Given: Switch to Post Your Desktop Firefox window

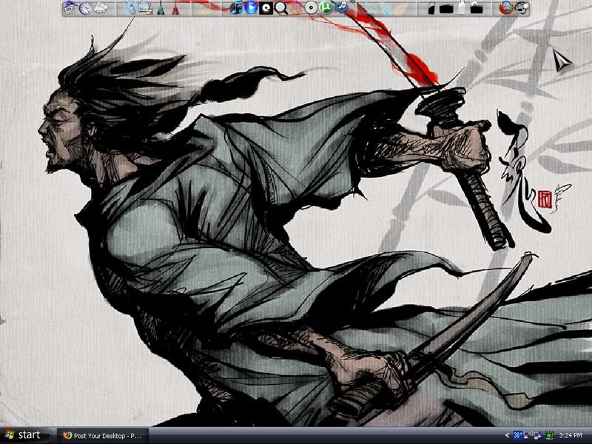Looking at the screenshot, I should pos(103,436).
